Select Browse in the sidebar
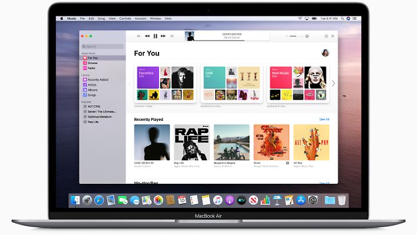The width and height of the screenshot is (417, 235). coord(92,63)
